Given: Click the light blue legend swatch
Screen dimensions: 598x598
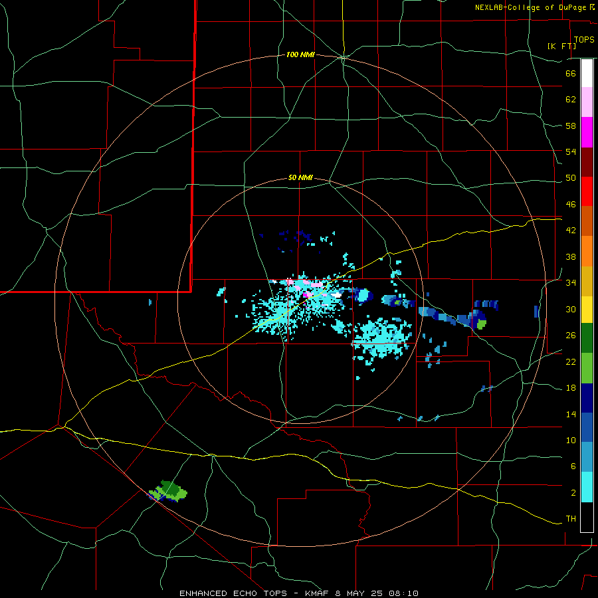Looking at the screenshot, I should 587,457.
